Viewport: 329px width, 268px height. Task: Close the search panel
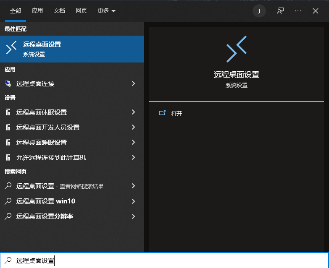pyautogui.click(x=316, y=11)
